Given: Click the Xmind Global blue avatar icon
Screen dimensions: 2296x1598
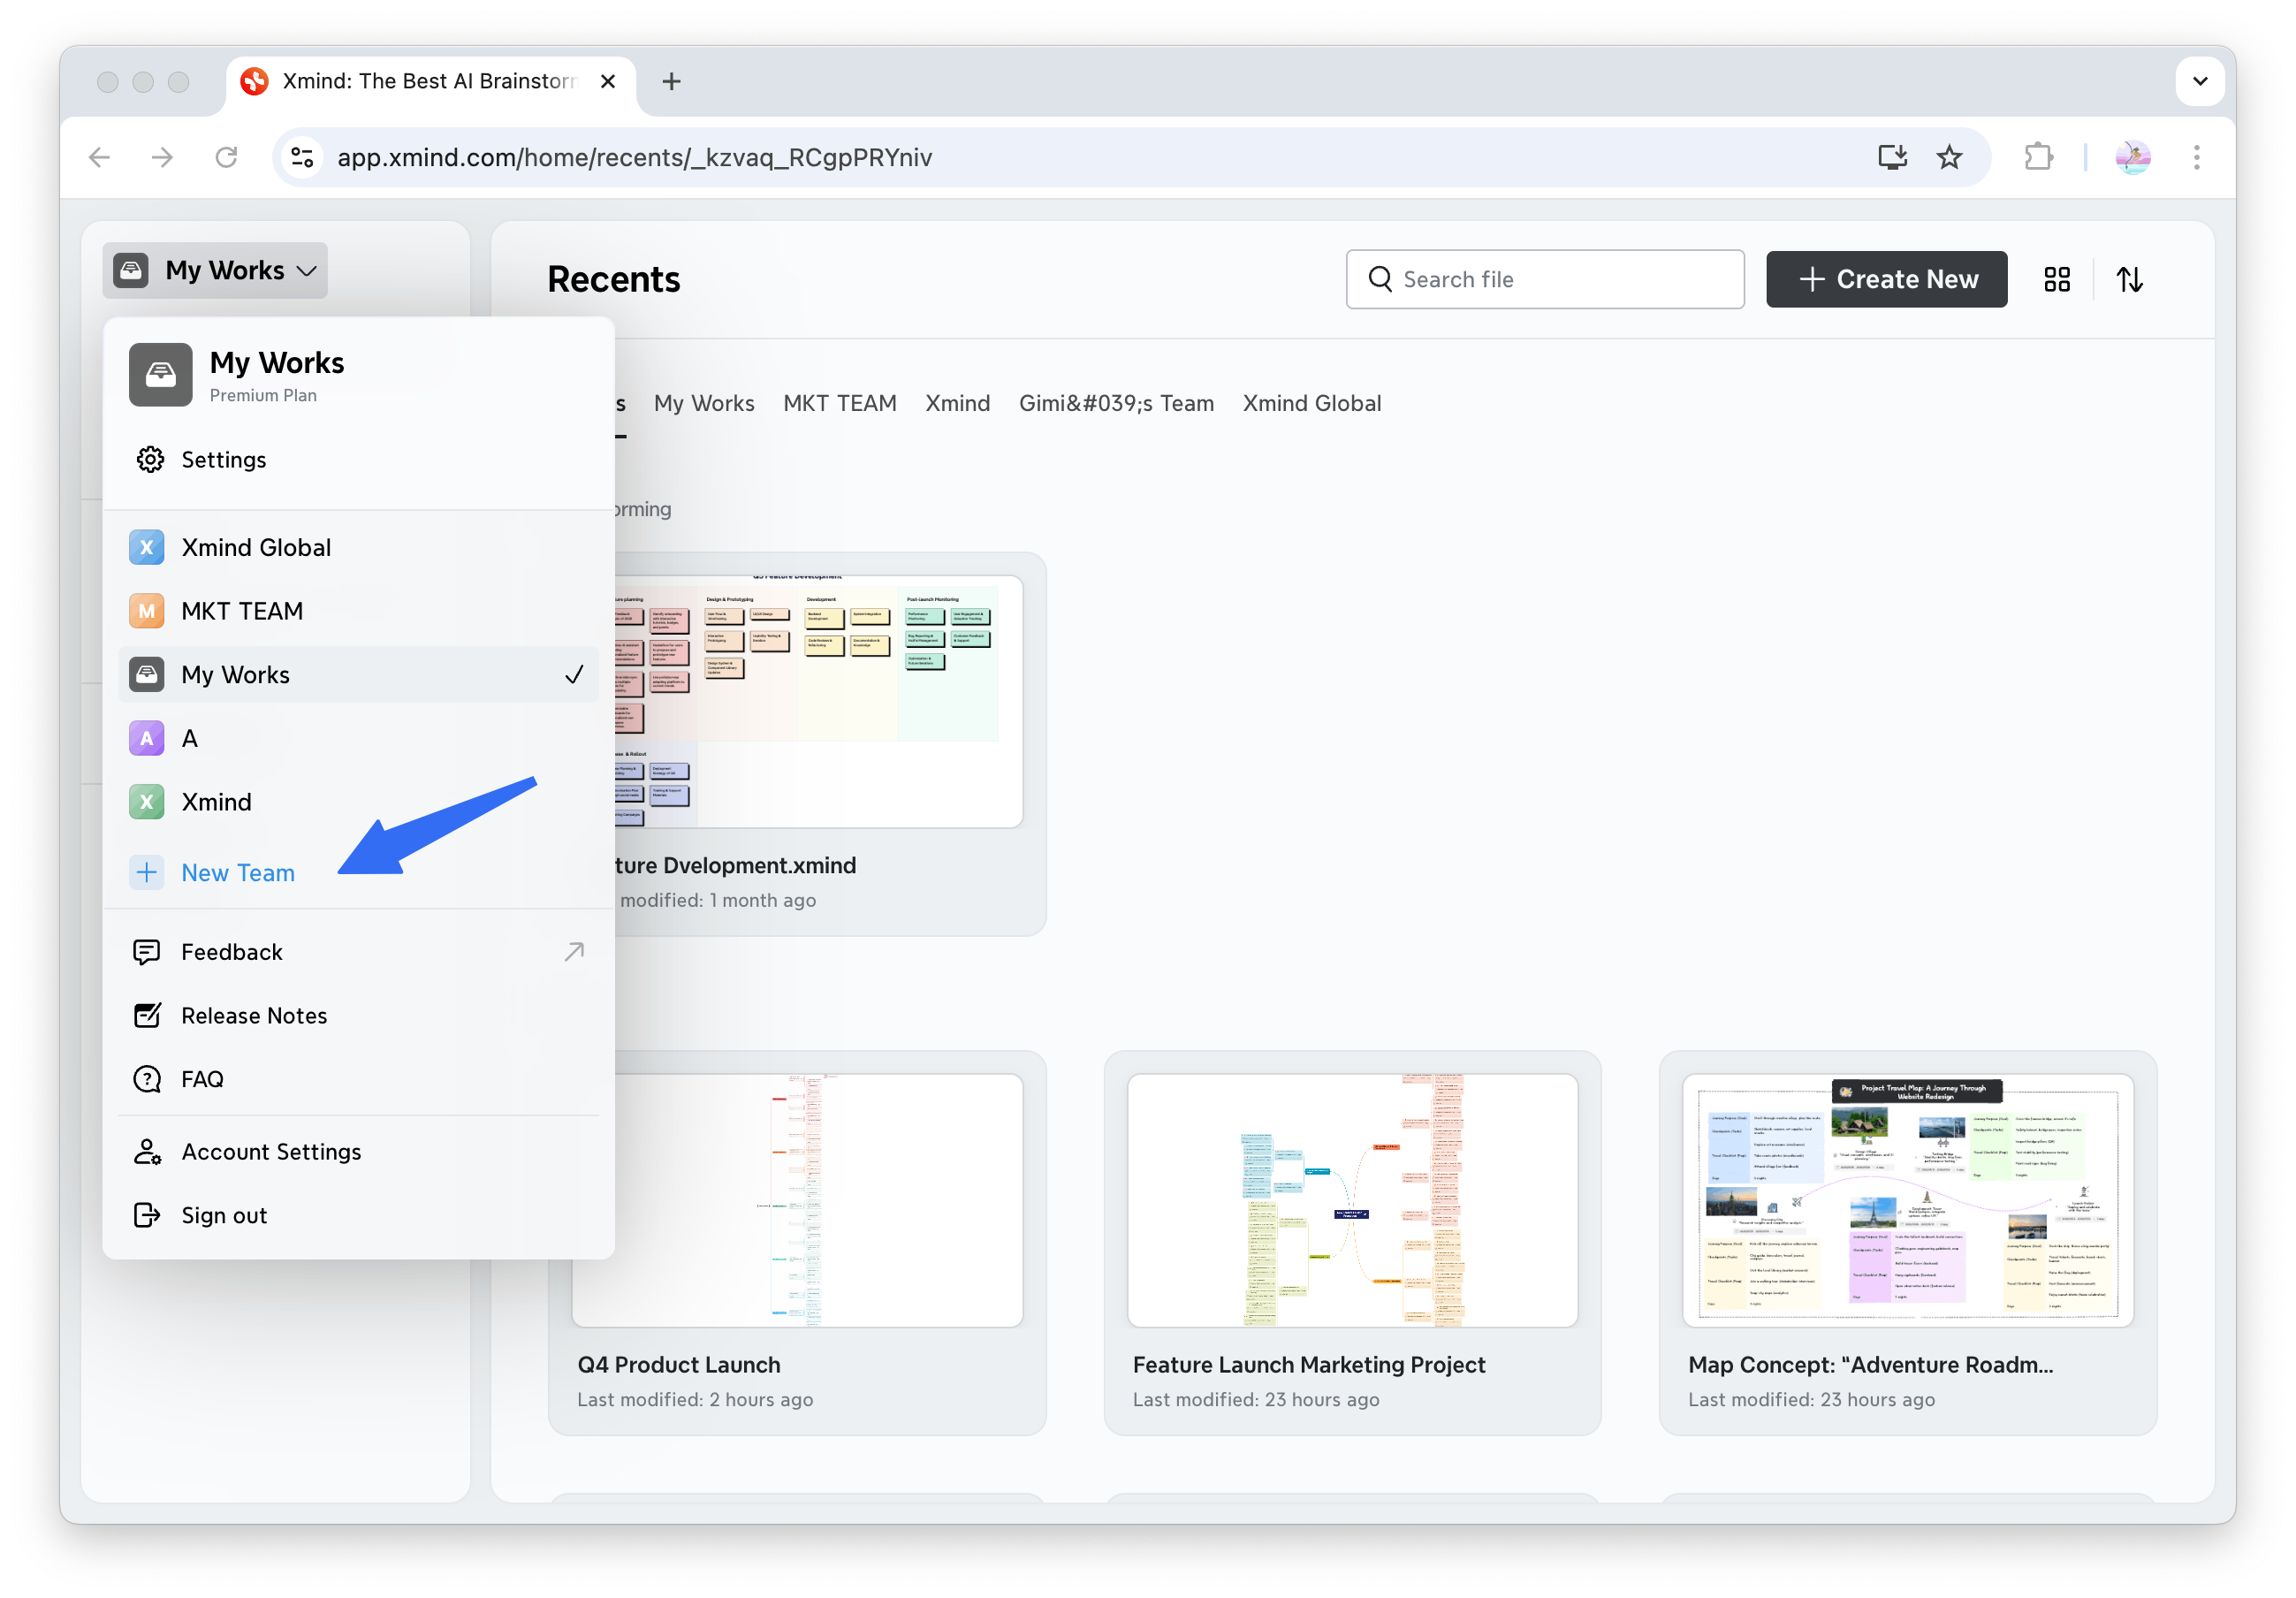Looking at the screenshot, I should [x=147, y=548].
